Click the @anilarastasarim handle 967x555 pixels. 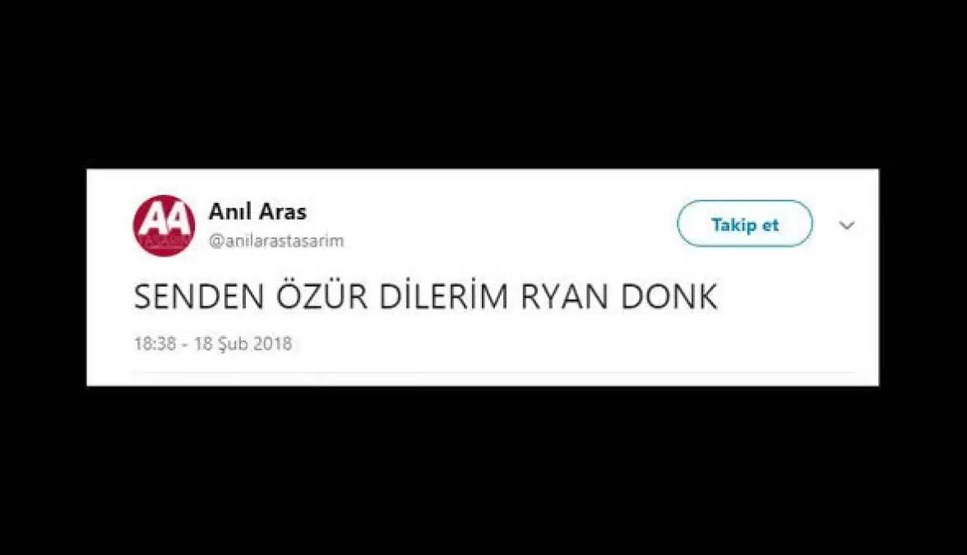click(x=276, y=240)
